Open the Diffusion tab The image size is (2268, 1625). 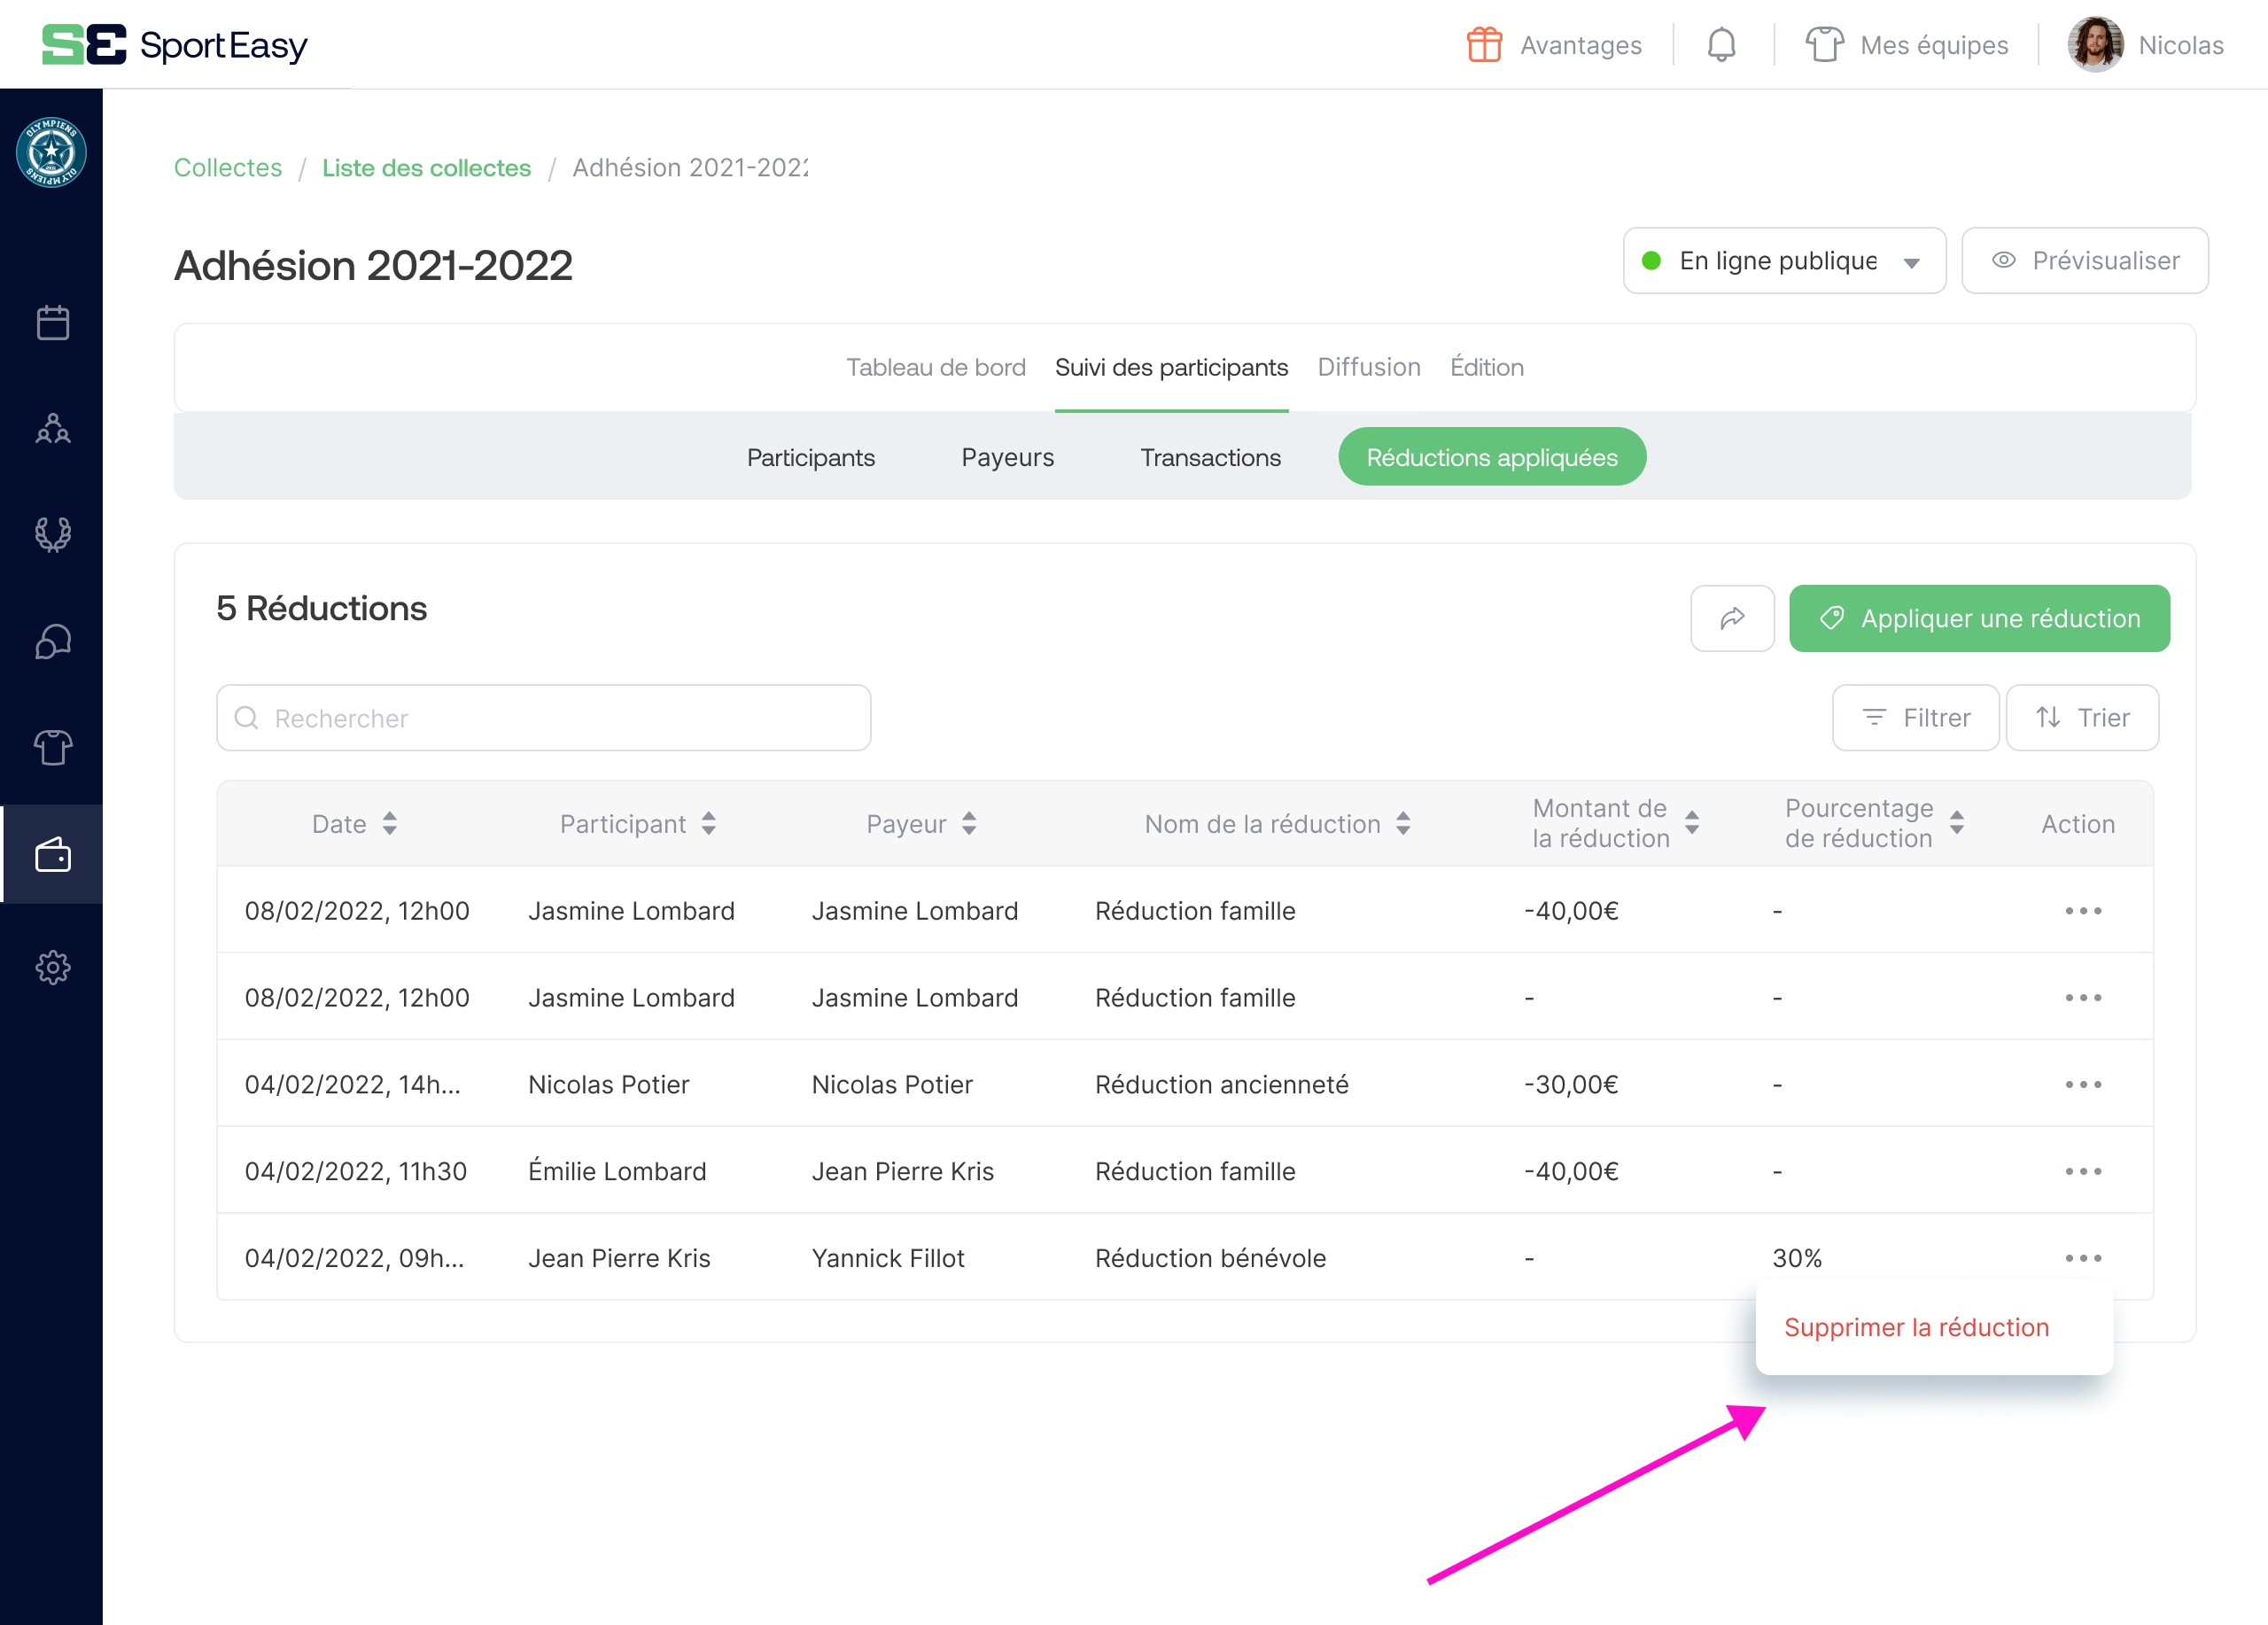pos(1368,367)
